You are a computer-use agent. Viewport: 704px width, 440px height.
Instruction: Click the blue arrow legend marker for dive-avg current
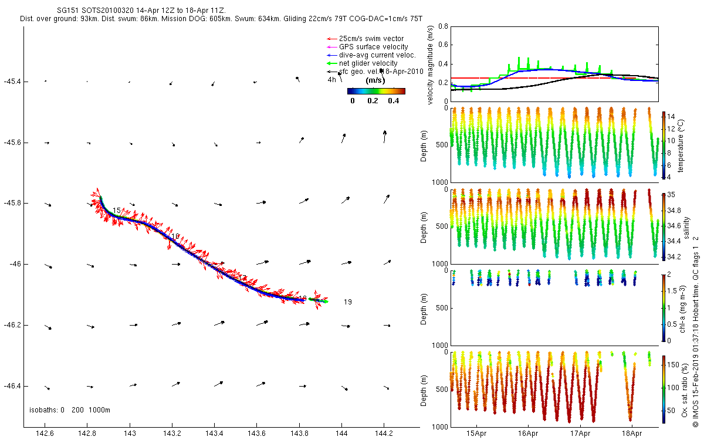(x=331, y=56)
